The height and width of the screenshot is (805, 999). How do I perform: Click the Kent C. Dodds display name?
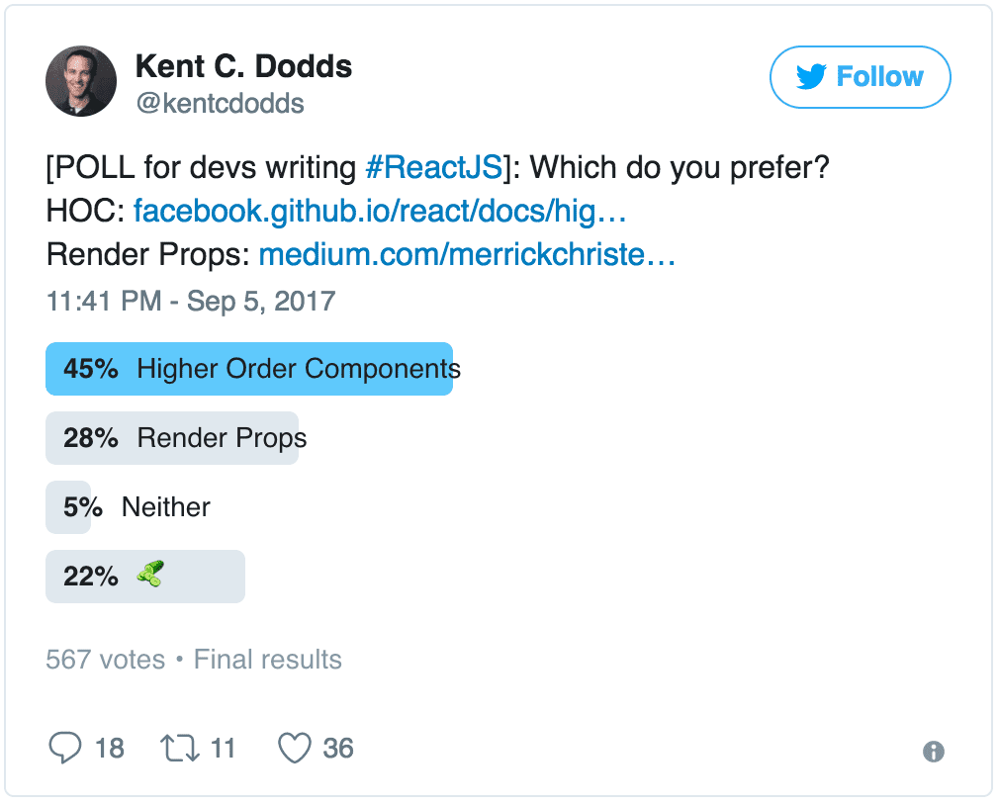click(243, 66)
